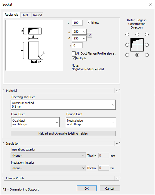The image size is (155, 195).
Task: Open the Oval Duct material dropdown
Action: pos(35,122)
